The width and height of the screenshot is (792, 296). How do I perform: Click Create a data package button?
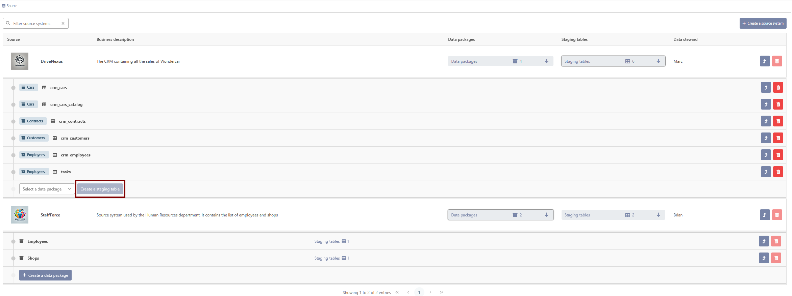click(x=45, y=275)
